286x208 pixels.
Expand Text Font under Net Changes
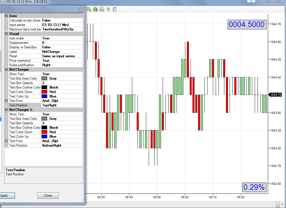(6, 101)
